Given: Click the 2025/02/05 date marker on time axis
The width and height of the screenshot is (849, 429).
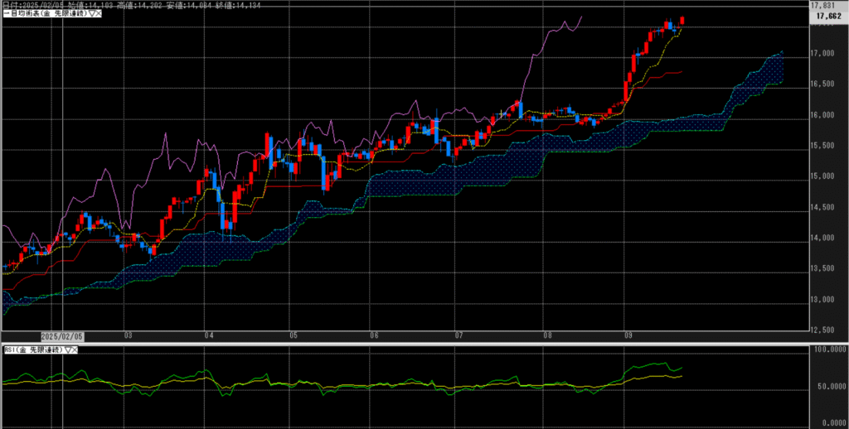Looking at the screenshot, I should click(63, 336).
